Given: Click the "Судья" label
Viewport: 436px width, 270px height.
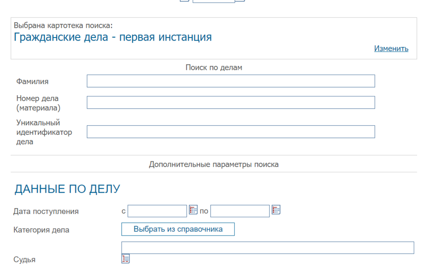Looking at the screenshot, I should [x=25, y=259].
